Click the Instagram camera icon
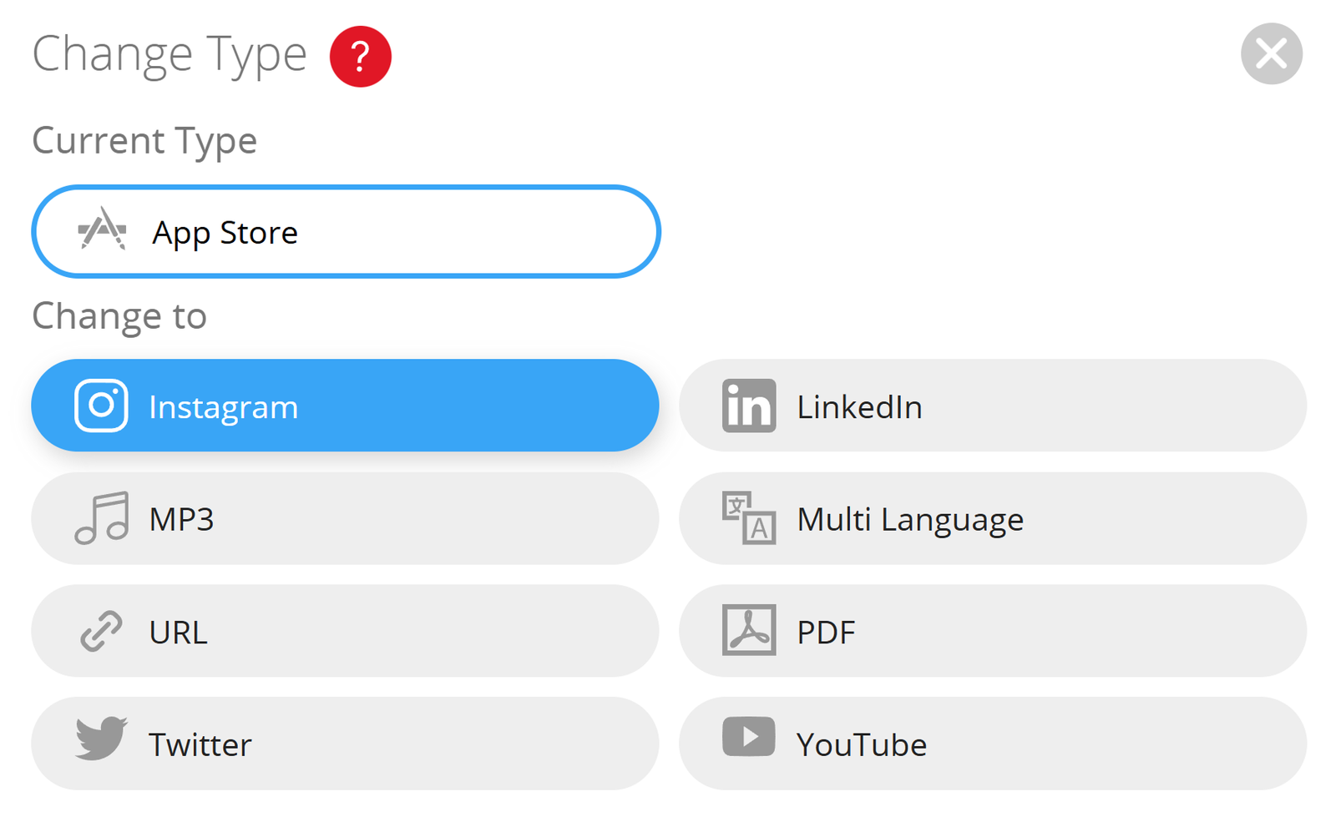 101,406
